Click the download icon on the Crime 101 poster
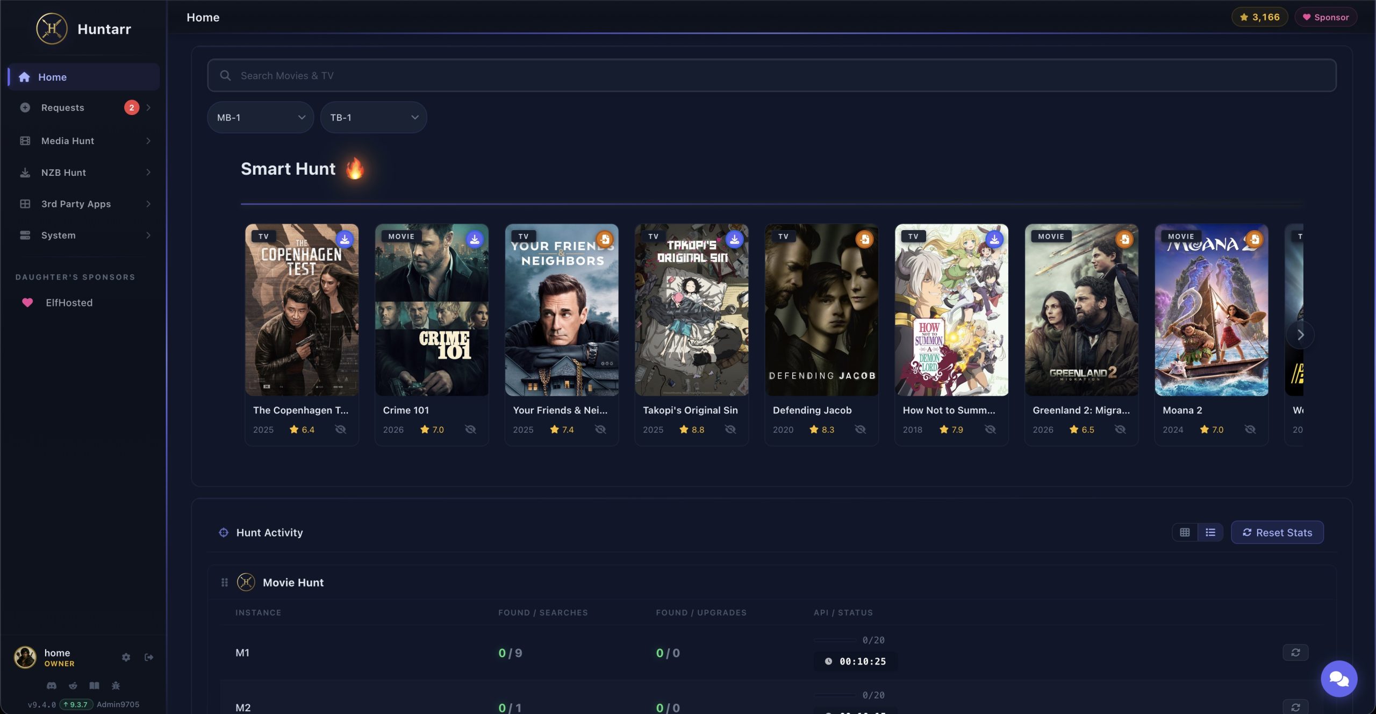Viewport: 1376px width, 714px height. [475, 239]
